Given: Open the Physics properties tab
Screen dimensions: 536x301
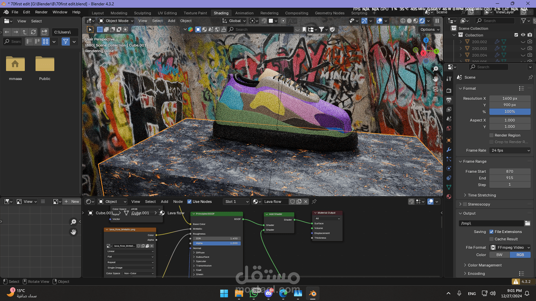Looking at the screenshot, I should coord(449,168).
